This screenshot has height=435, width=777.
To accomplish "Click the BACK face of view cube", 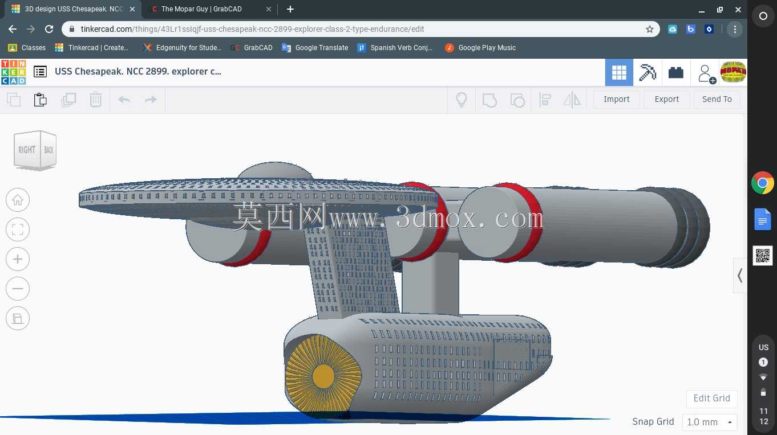I will 48,149.
